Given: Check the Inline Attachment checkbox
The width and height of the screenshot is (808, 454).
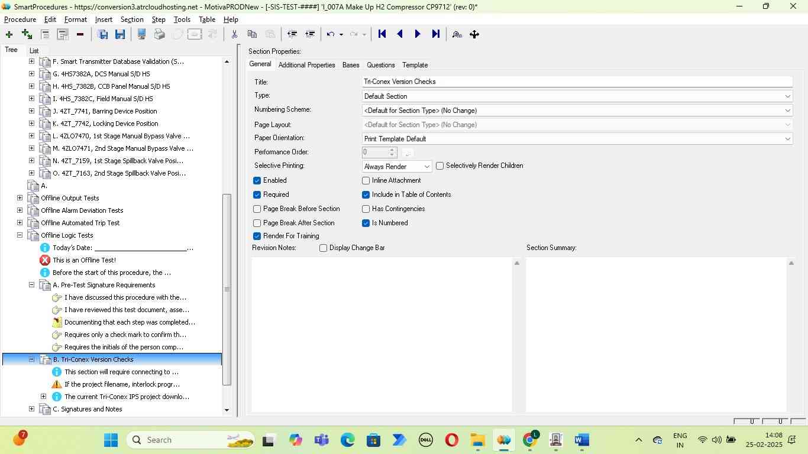Looking at the screenshot, I should (x=366, y=180).
